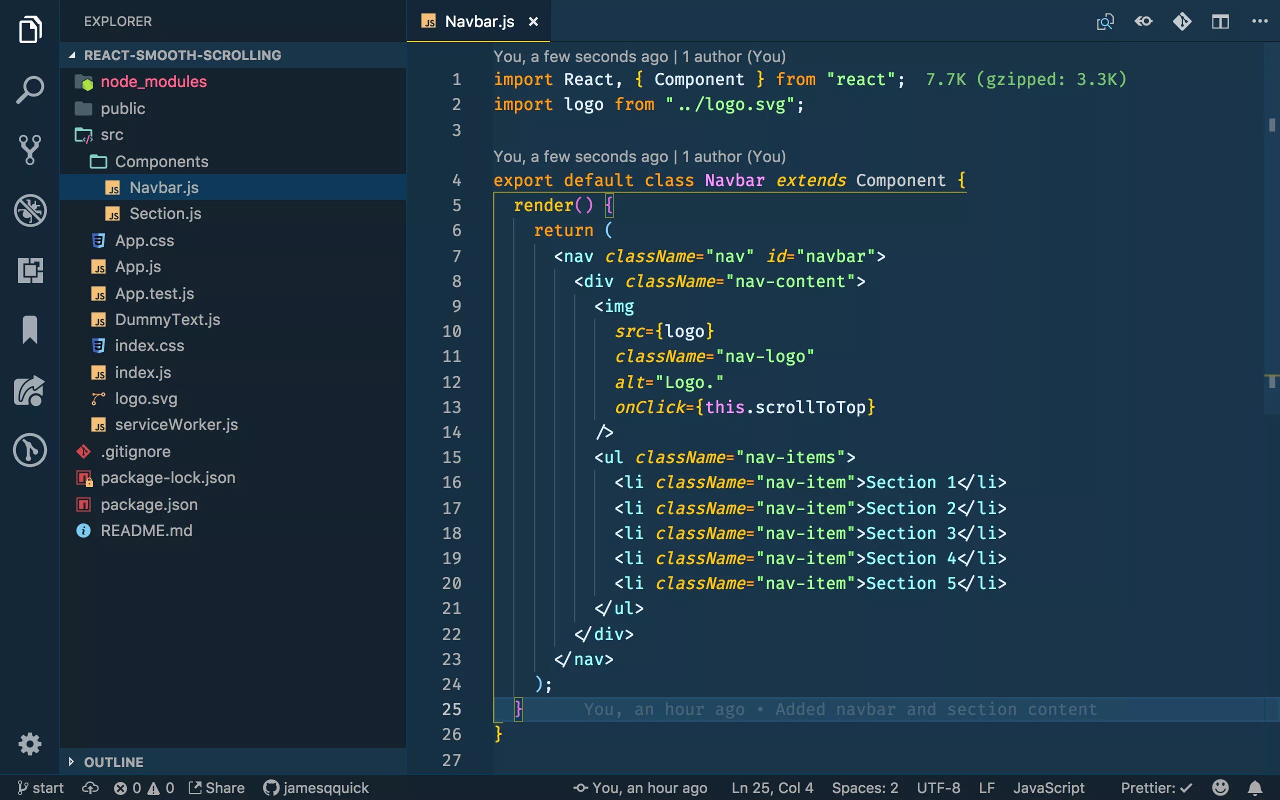This screenshot has width=1280, height=800.
Task: Click the authorship code lens above line 4
Action: (x=639, y=156)
